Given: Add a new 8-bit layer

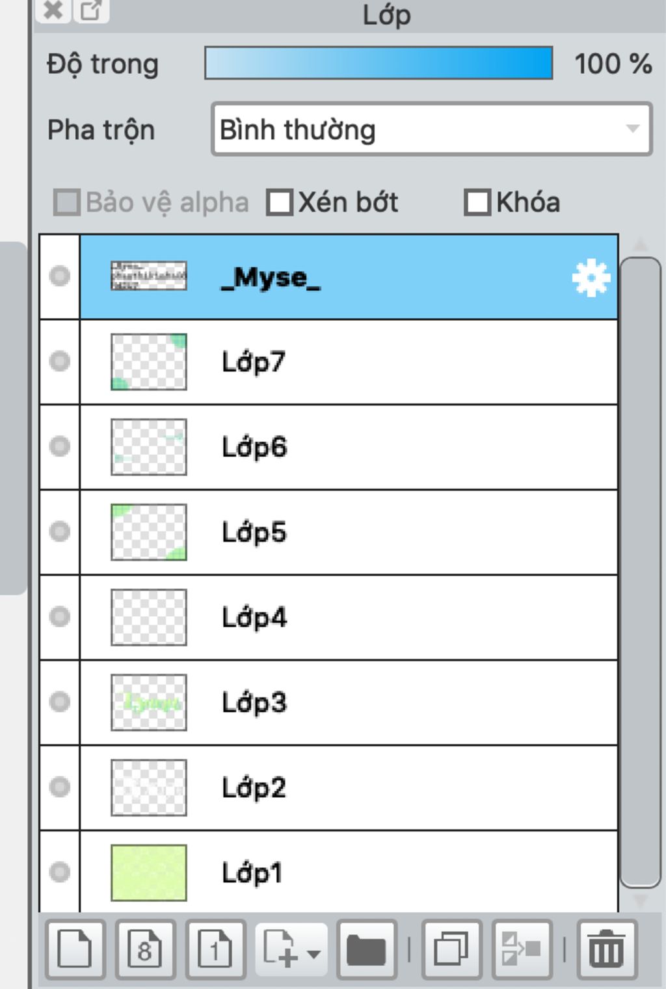Looking at the screenshot, I should (x=145, y=949).
